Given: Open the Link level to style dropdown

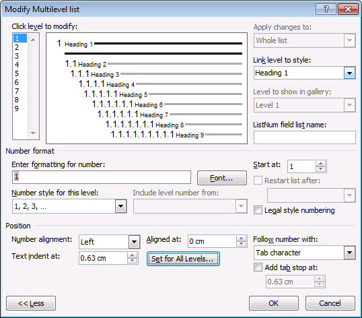Looking at the screenshot, I should point(349,73).
